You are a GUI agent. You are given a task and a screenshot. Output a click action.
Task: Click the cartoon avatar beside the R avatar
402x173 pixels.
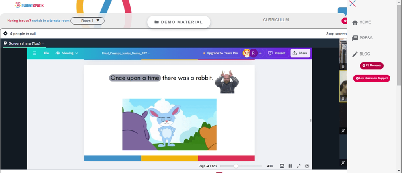[x=246, y=53]
